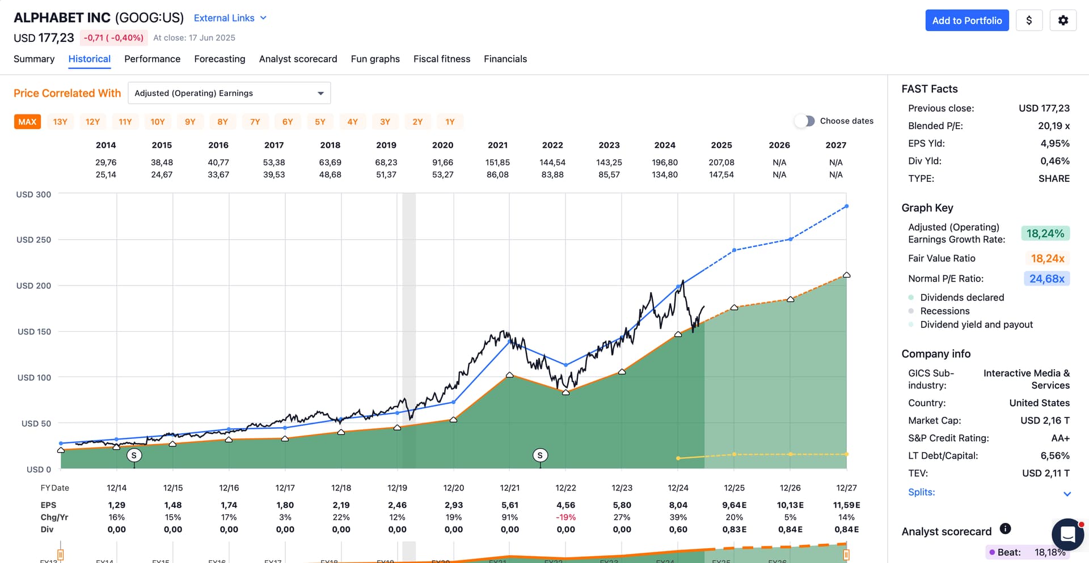Screen dimensions: 1089x563
Task: Click the Interactive Media & Services text
Action: [1027, 379]
